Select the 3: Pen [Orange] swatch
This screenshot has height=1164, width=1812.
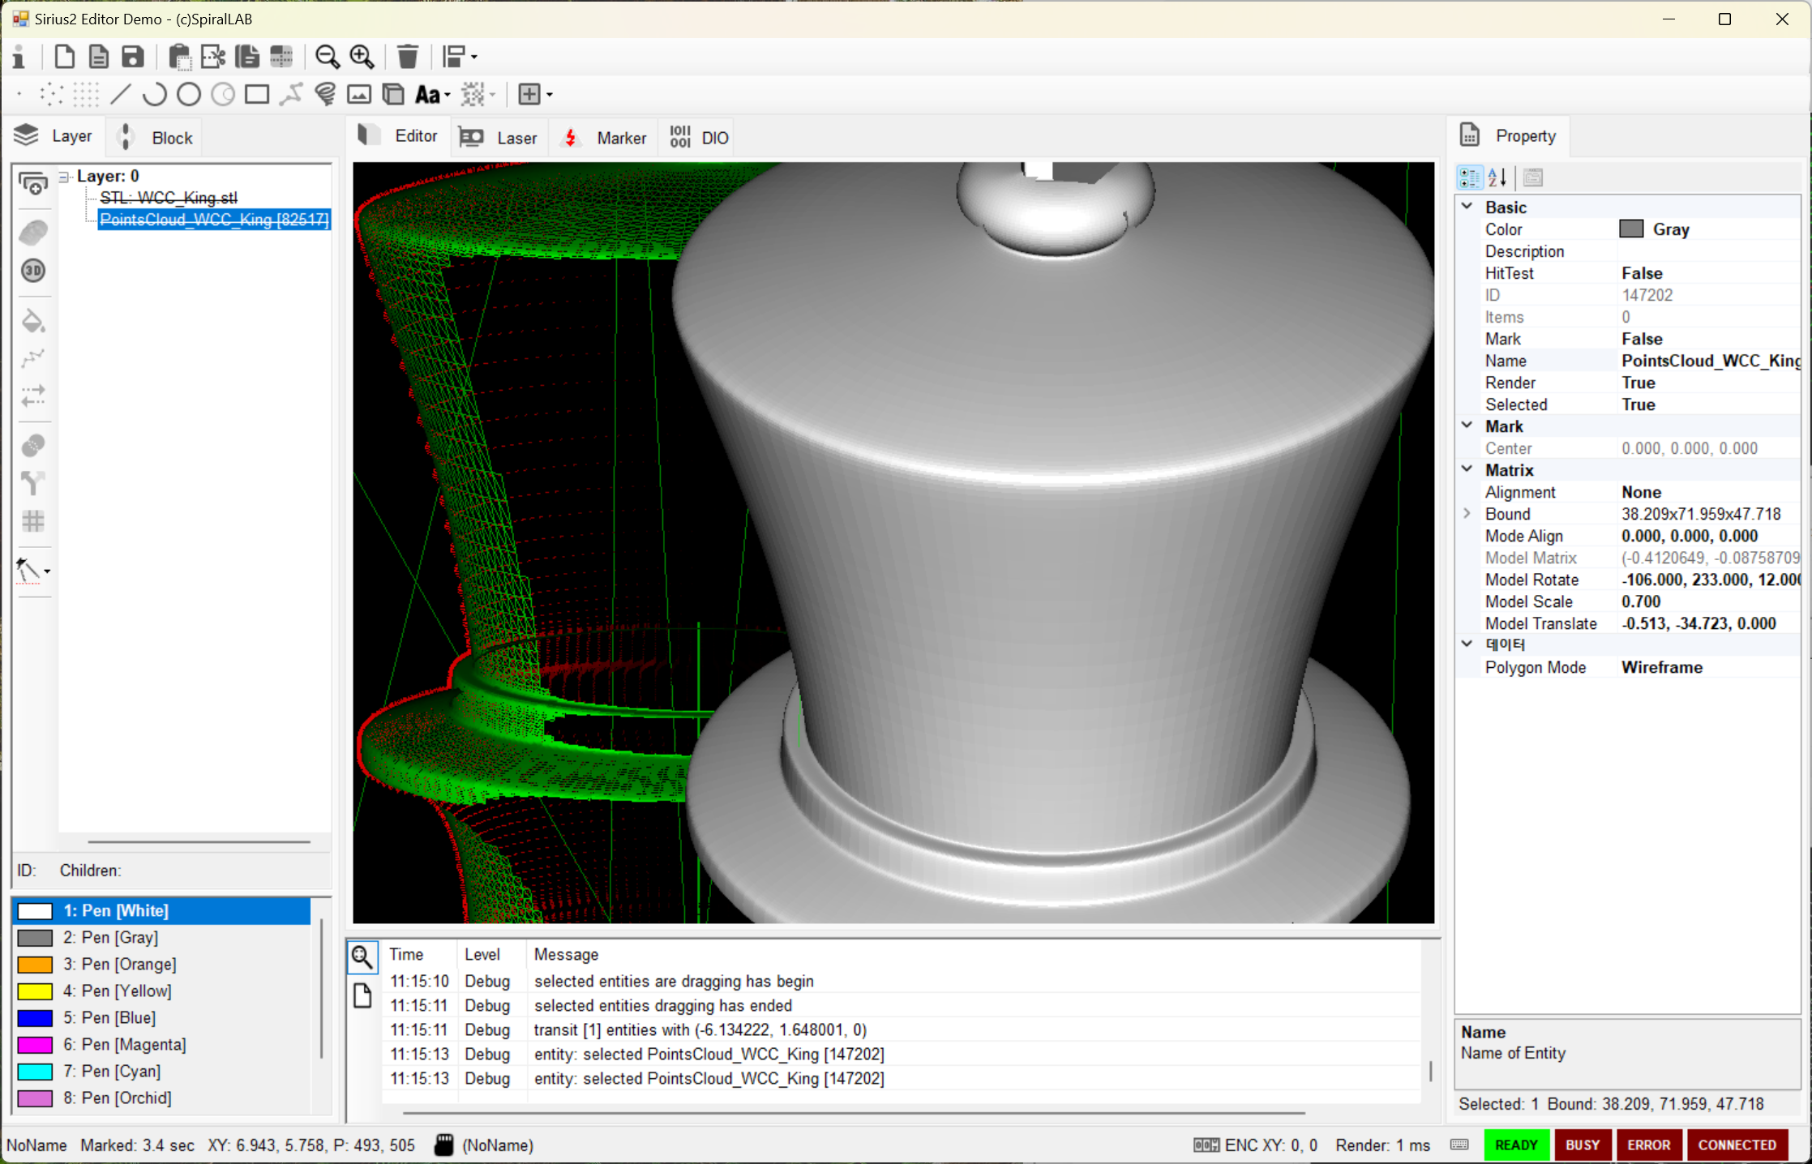pyautogui.click(x=35, y=965)
